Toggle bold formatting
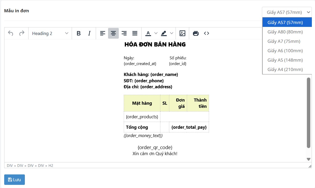Screen dimensions: 315x188 click(x=78, y=33)
